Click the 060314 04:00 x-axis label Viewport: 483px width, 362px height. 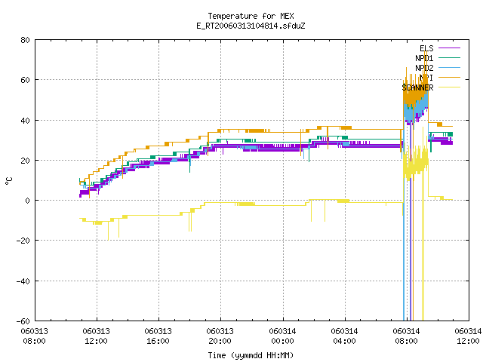[344, 336]
